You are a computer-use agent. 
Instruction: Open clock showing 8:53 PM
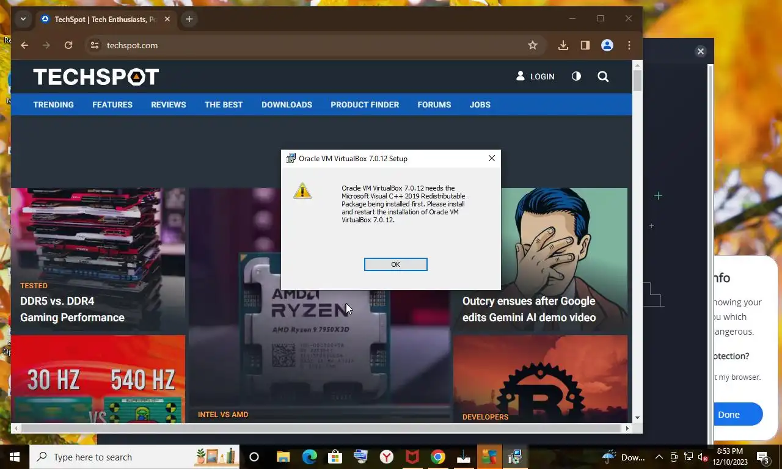[730, 457]
